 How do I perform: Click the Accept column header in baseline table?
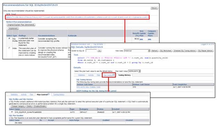tap(51, 120)
